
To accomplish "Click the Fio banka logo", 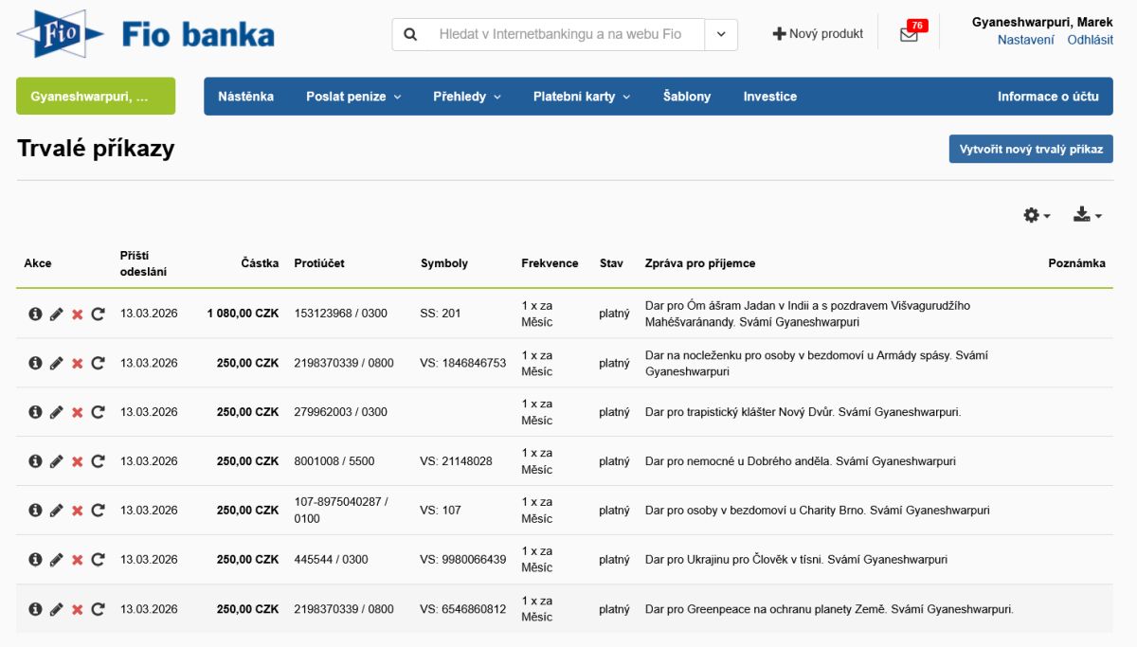I will tap(145, 34).
